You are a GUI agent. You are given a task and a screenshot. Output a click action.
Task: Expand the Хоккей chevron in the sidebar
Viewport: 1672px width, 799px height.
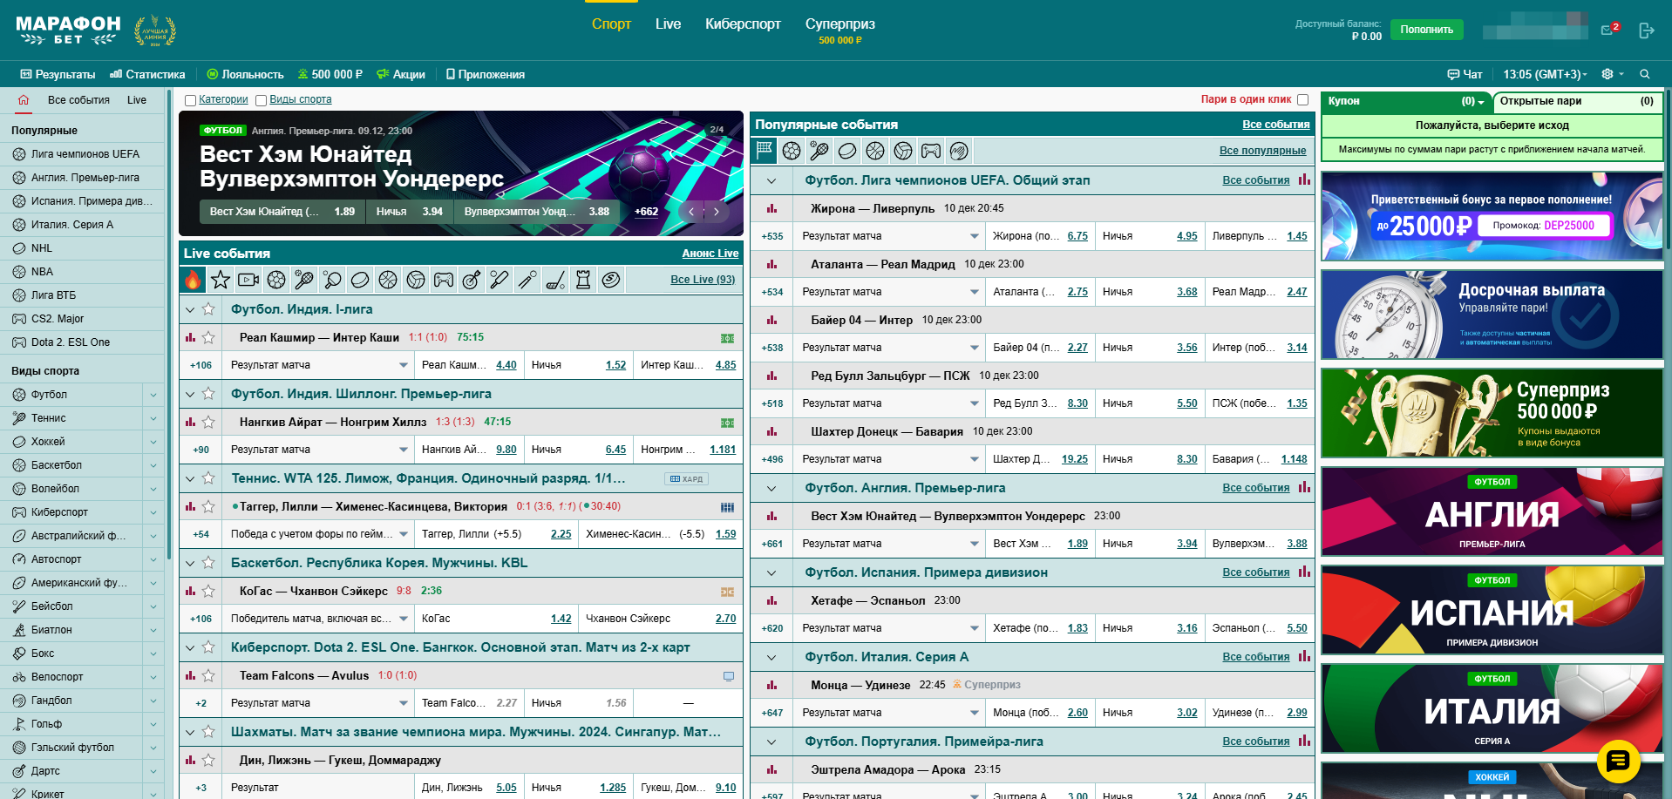pyautogui.click(x=153, y=442)
